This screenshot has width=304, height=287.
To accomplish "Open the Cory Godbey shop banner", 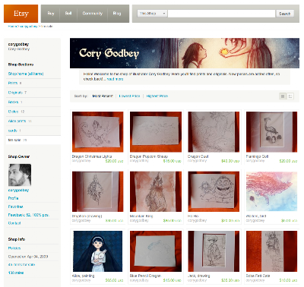I will pyautogui.click(x=185, y=53).
